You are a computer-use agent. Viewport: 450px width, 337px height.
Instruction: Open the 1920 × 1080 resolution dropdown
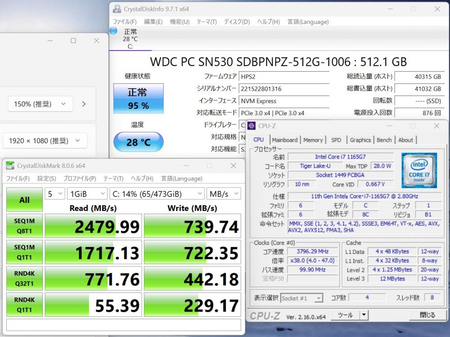tap(45, 141)
